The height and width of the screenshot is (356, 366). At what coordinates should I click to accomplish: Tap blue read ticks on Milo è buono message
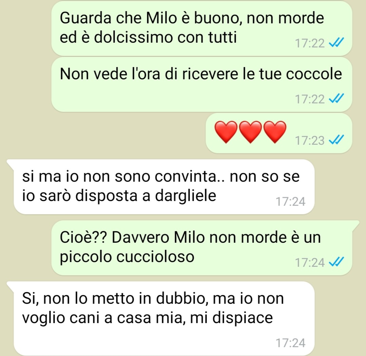click(x=336, y=43)
